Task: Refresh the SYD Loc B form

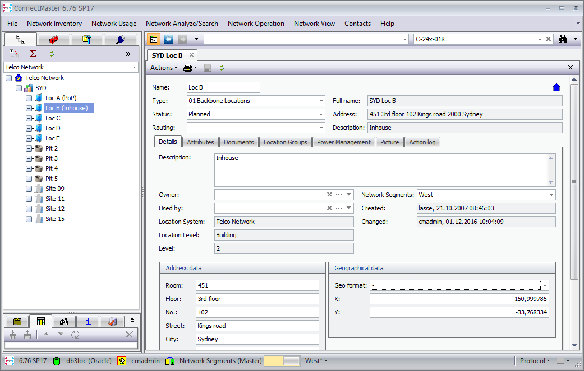Action: tap(222, 68)
